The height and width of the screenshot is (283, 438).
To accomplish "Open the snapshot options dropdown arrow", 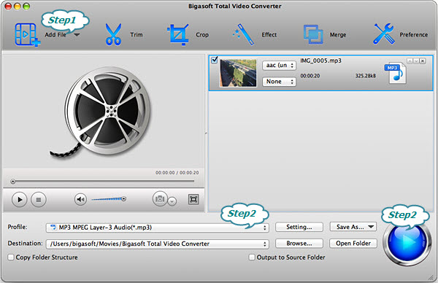I will [x=172, y=201].
